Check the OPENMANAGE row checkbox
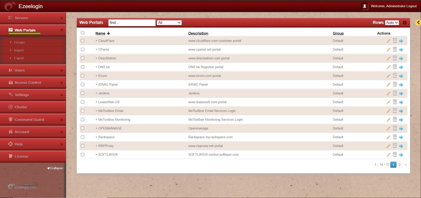Viewport: 421px width, 198px height. pyautogui.click(x=83, y=128)
